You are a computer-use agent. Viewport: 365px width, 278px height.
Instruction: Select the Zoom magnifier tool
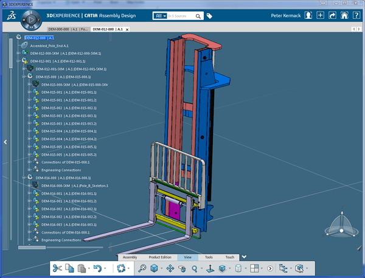click(195, 269)
